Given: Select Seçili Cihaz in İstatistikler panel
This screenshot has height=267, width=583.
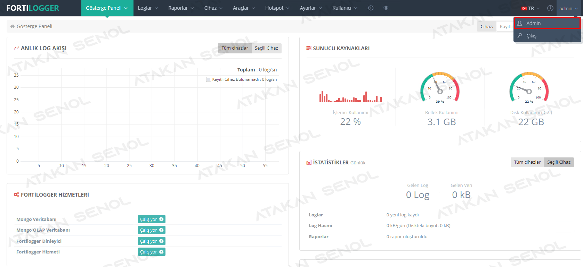Looking at the screenshot, I should (x=559, y=162).
